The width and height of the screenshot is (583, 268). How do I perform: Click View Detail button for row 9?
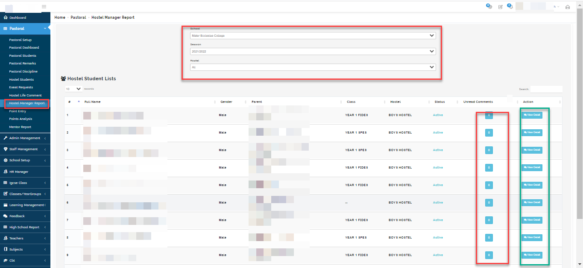click(532, 255)
